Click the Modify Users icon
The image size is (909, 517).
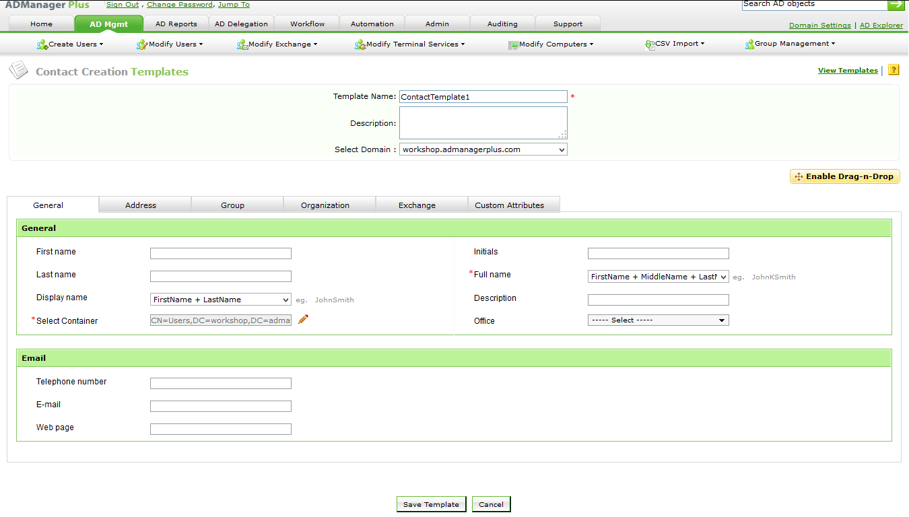pos(141,44)
